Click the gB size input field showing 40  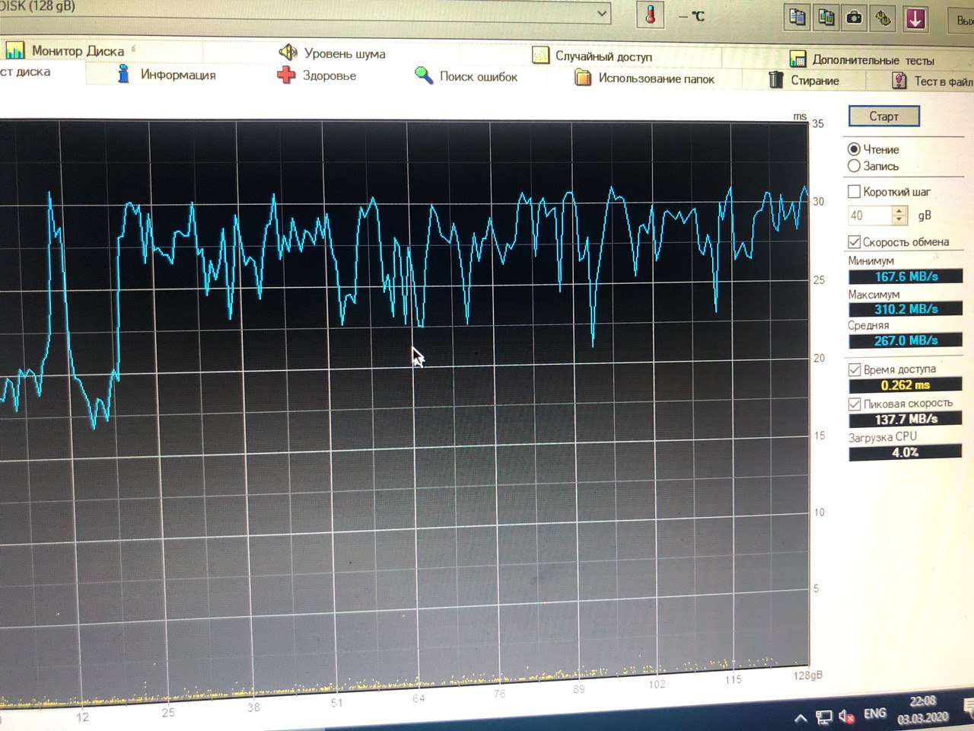point(869,215)
